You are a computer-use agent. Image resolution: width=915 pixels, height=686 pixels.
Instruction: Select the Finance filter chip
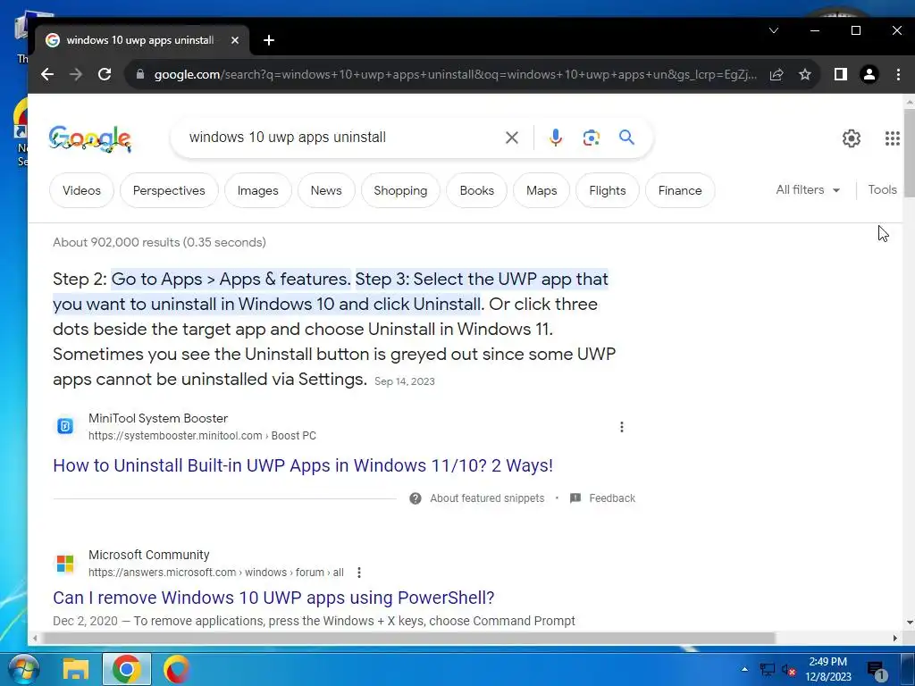point(680,191)
